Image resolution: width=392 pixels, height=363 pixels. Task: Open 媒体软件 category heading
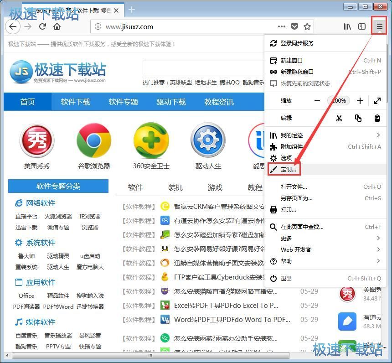coord(40,322)
